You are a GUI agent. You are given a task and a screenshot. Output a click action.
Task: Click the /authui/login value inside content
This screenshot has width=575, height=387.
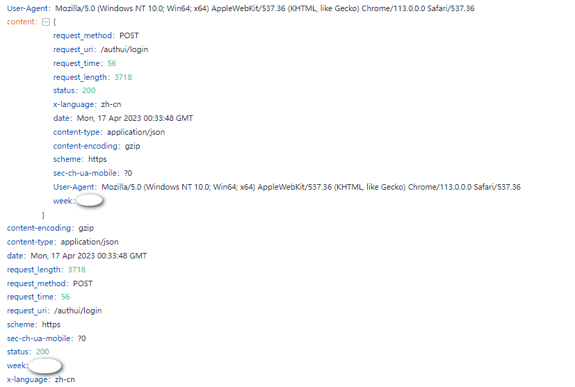(x=124, y=49)
